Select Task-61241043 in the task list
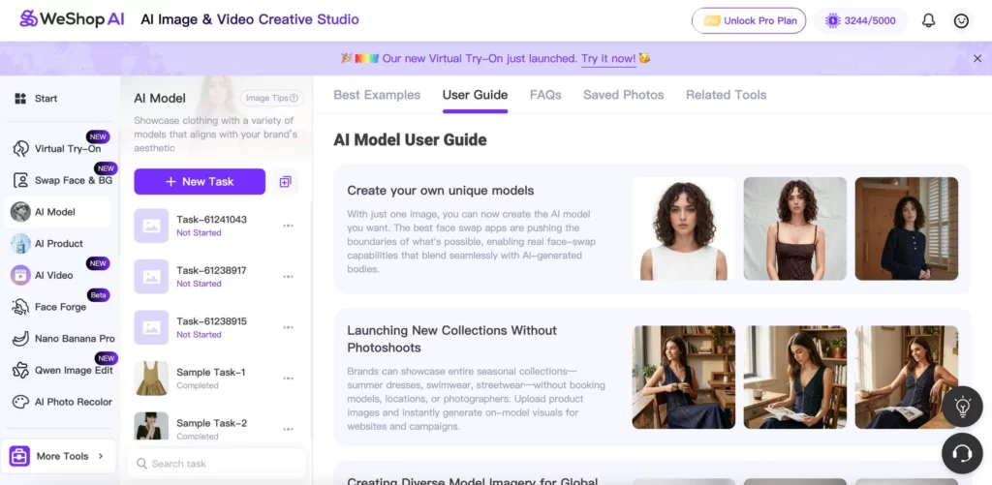This screenshot has height=485, width=992. pyautogui.click(x=215, y=226)
